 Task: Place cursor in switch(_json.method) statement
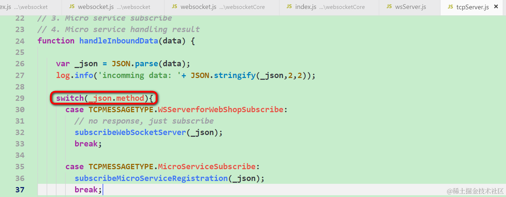click(x=104, y=98)
